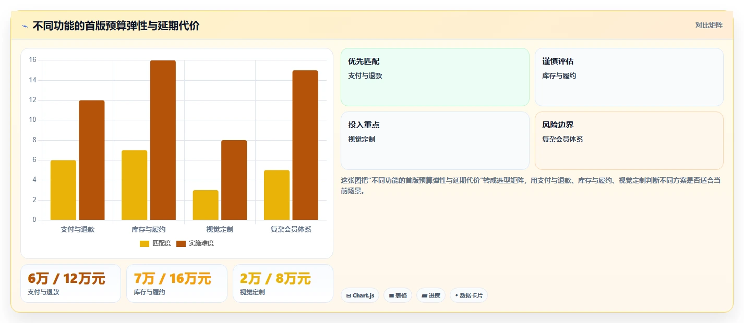Open the 7万 / 16万元 data card
This screenshot has width=744, height=323.
177,283
